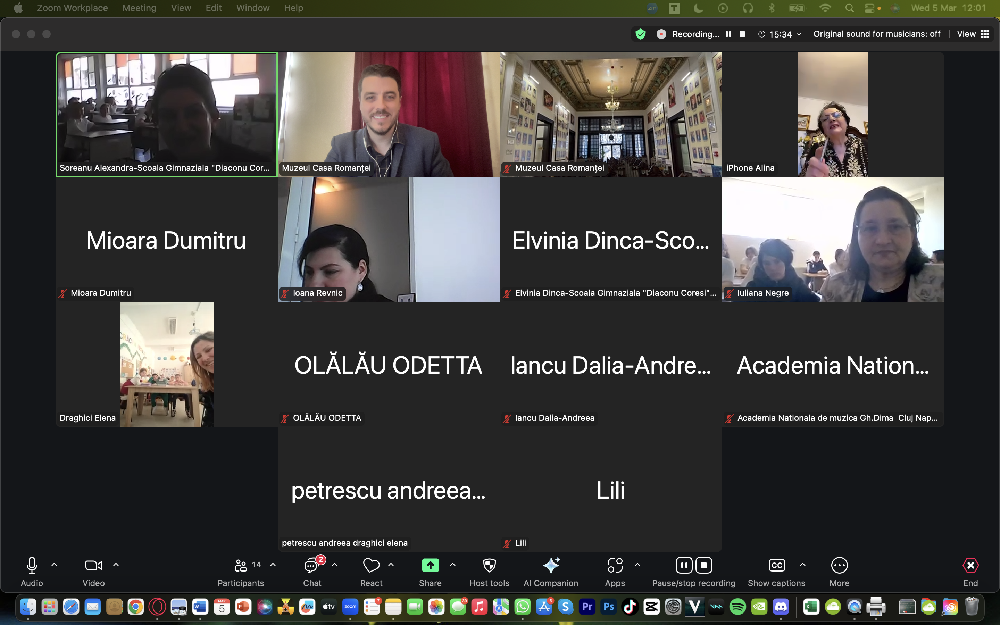Expand the meeting timer dropdown

[x=799, y=34]
